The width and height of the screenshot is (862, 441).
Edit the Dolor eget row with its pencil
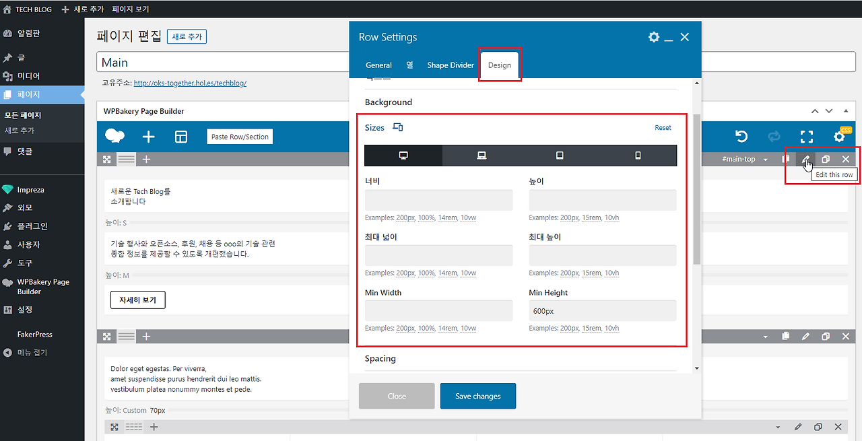(x=805, y=337)
